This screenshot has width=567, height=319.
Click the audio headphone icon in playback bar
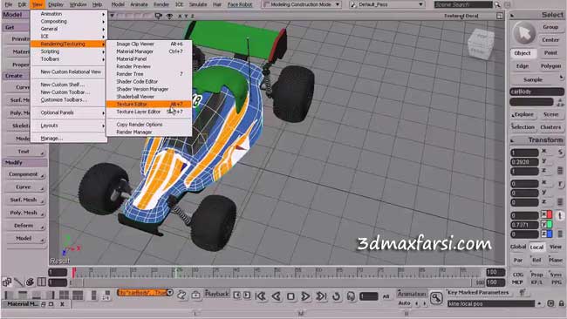point(351,296)
